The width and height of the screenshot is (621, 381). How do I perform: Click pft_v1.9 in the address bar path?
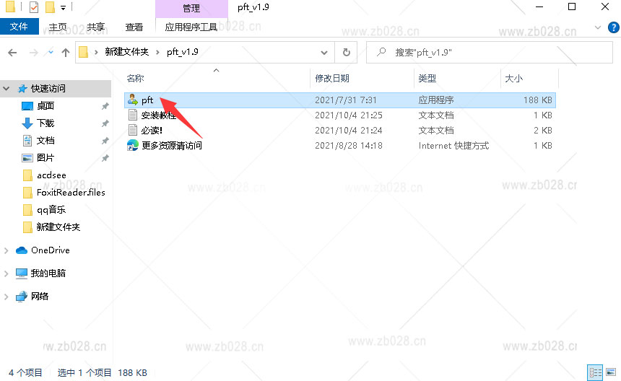pyautogui.click(x=183, y=52)
